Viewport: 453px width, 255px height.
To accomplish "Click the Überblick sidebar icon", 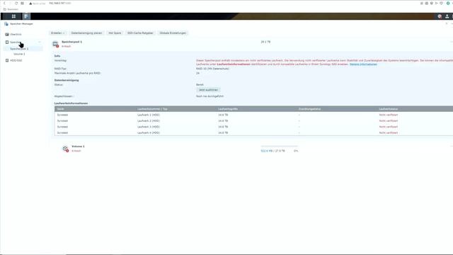I will tap(7, 34).
